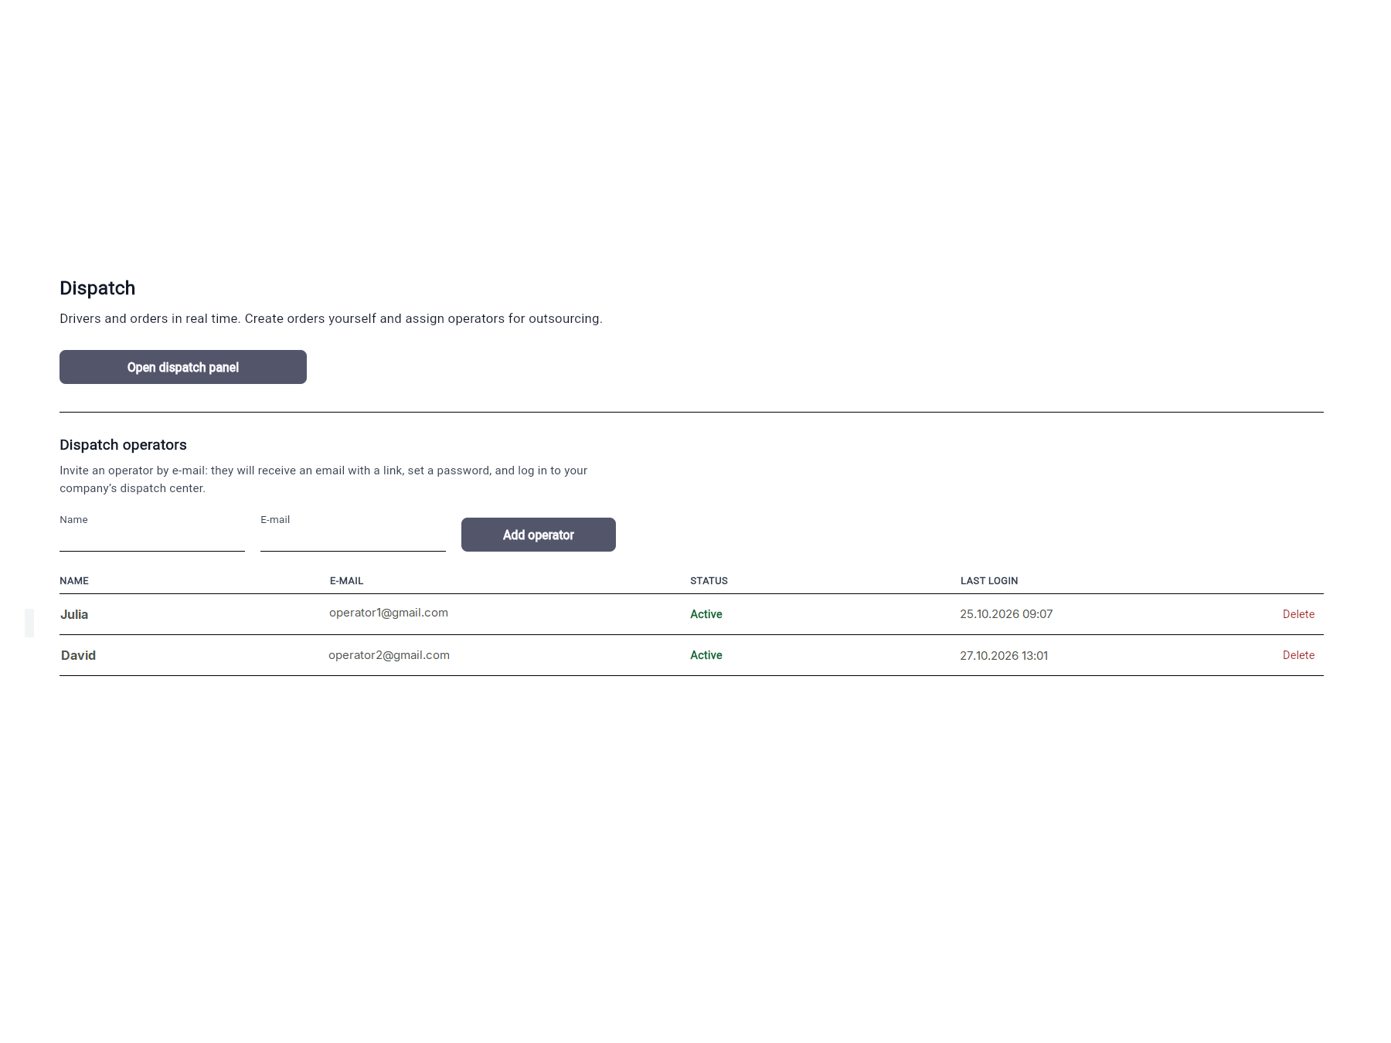Focus the Name input field
The height and width of the screenshot is (1043, 1391).
[152, 539]
